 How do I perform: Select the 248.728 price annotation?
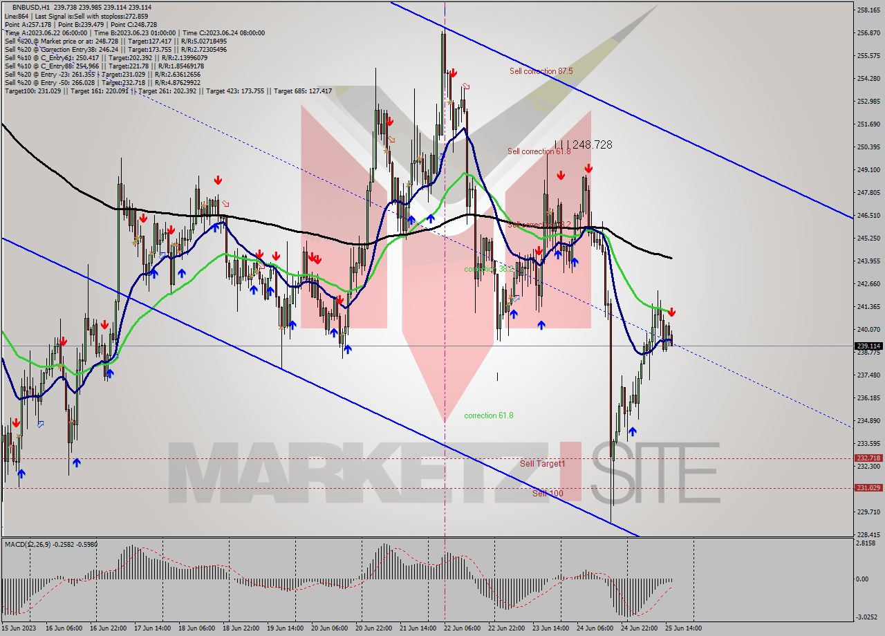[x=593, y=145]
